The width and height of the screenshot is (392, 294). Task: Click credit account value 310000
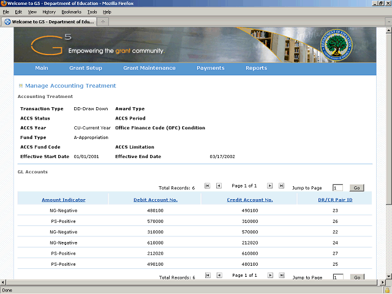tap(250, 221)
